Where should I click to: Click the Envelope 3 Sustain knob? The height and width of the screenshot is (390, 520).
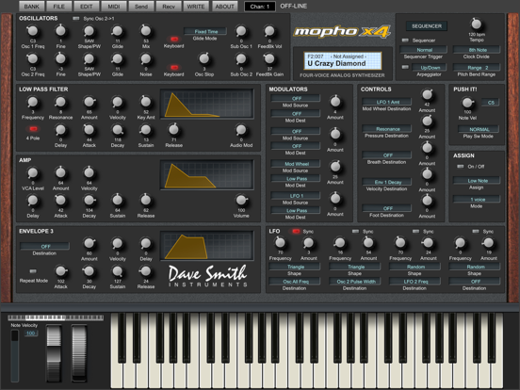[118, 271]
